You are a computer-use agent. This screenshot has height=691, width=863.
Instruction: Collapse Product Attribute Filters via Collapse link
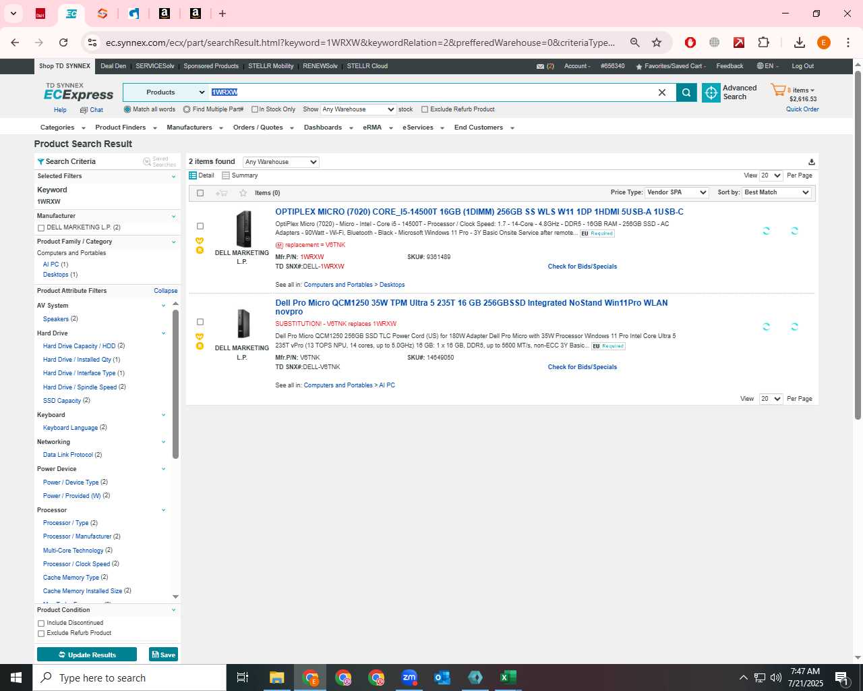pos(166,291)
